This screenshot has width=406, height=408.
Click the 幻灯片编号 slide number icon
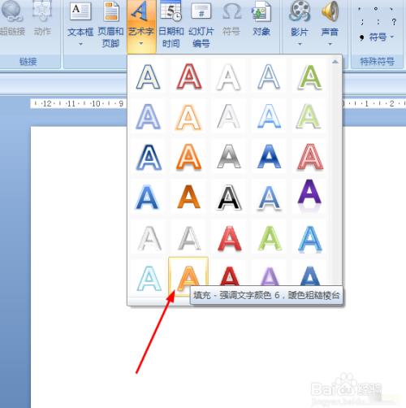point(201,24)
